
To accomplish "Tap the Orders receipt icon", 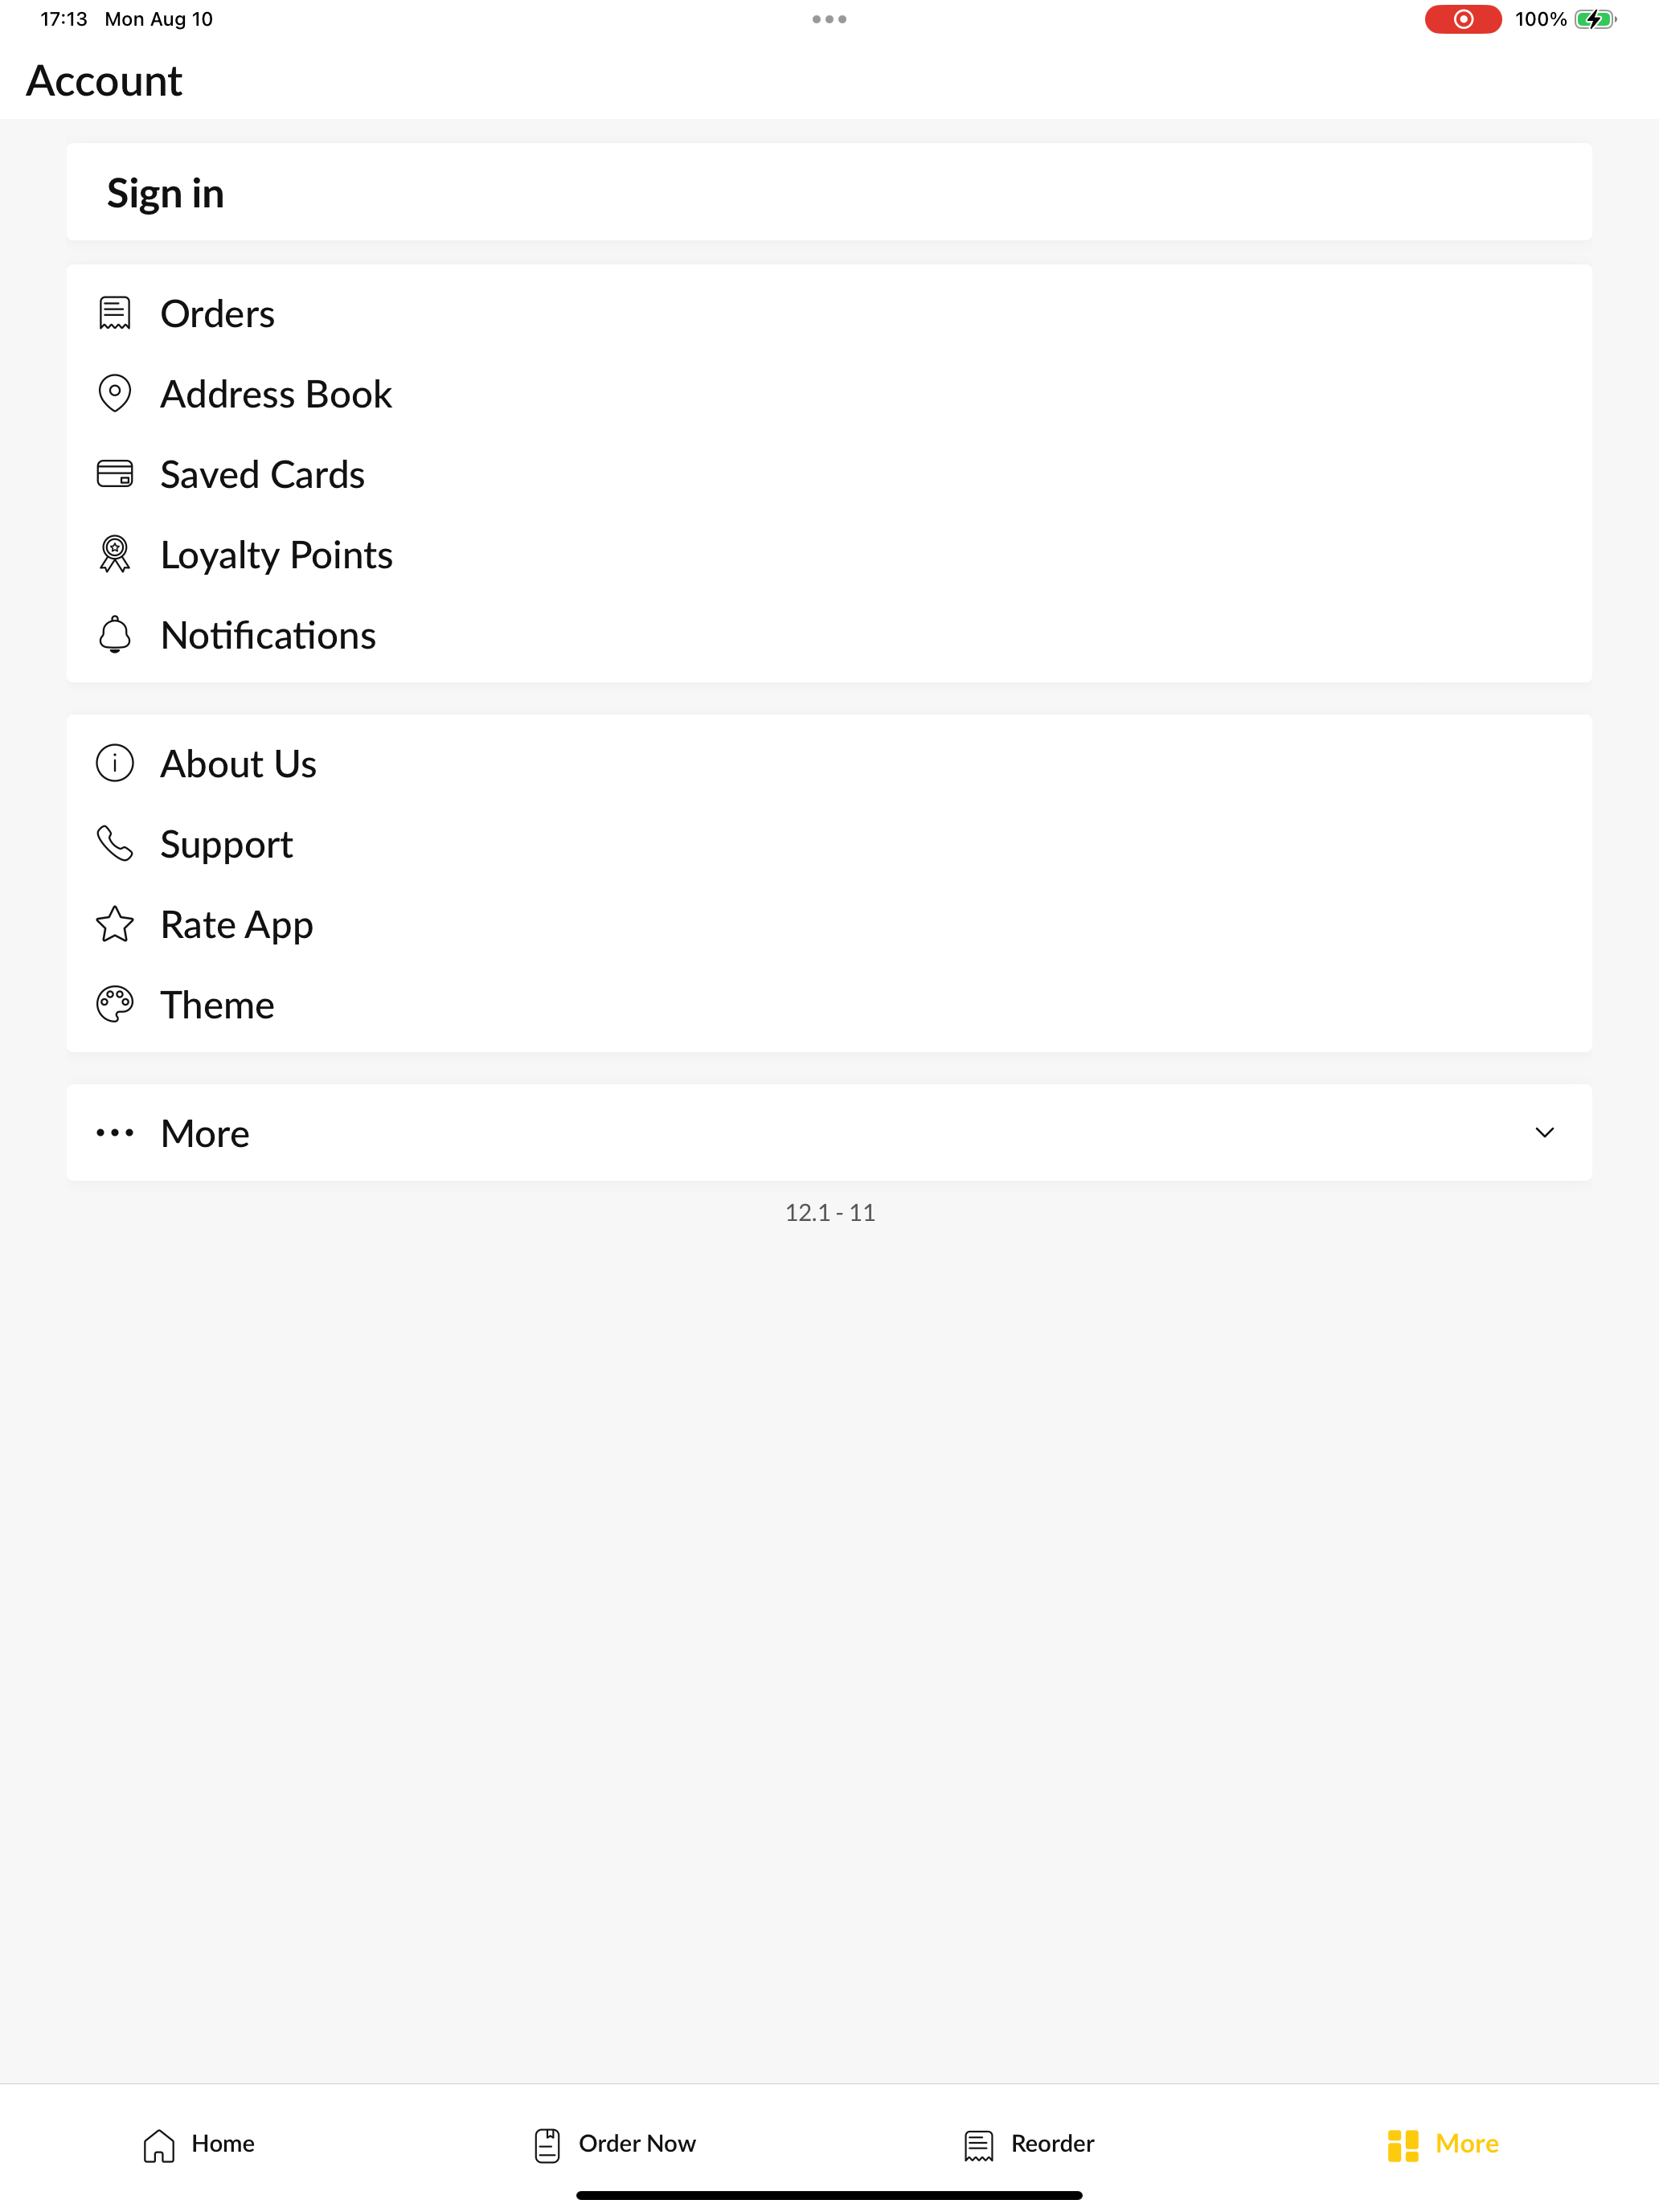I will (x=115, y=313).
